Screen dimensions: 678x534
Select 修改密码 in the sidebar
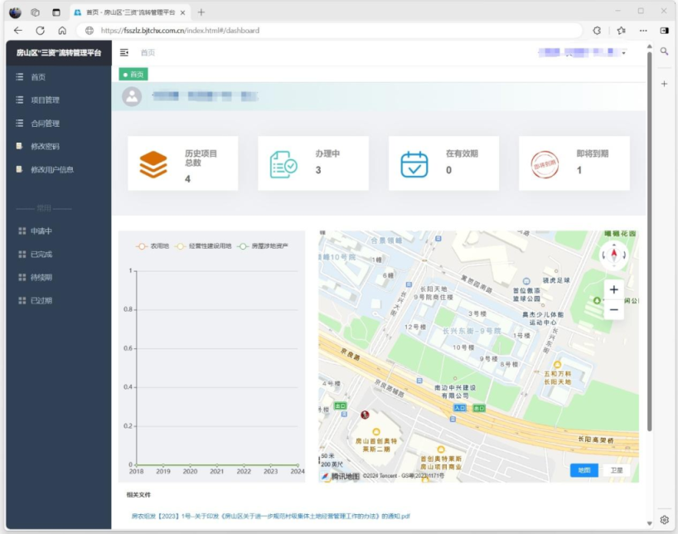46,147
